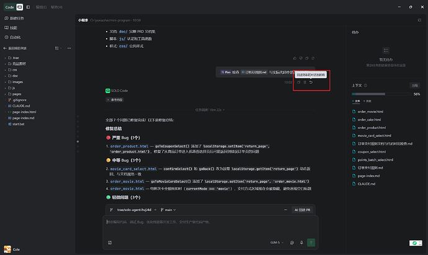Viewport: 428px width, 255px height.
Task: Open the GLM-5 model selector dropdown
Action: 277,243
